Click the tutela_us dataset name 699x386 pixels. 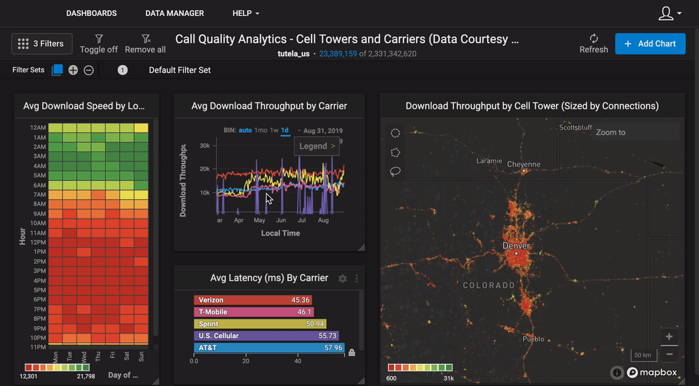pyautogui.click(x=294, y=54)
